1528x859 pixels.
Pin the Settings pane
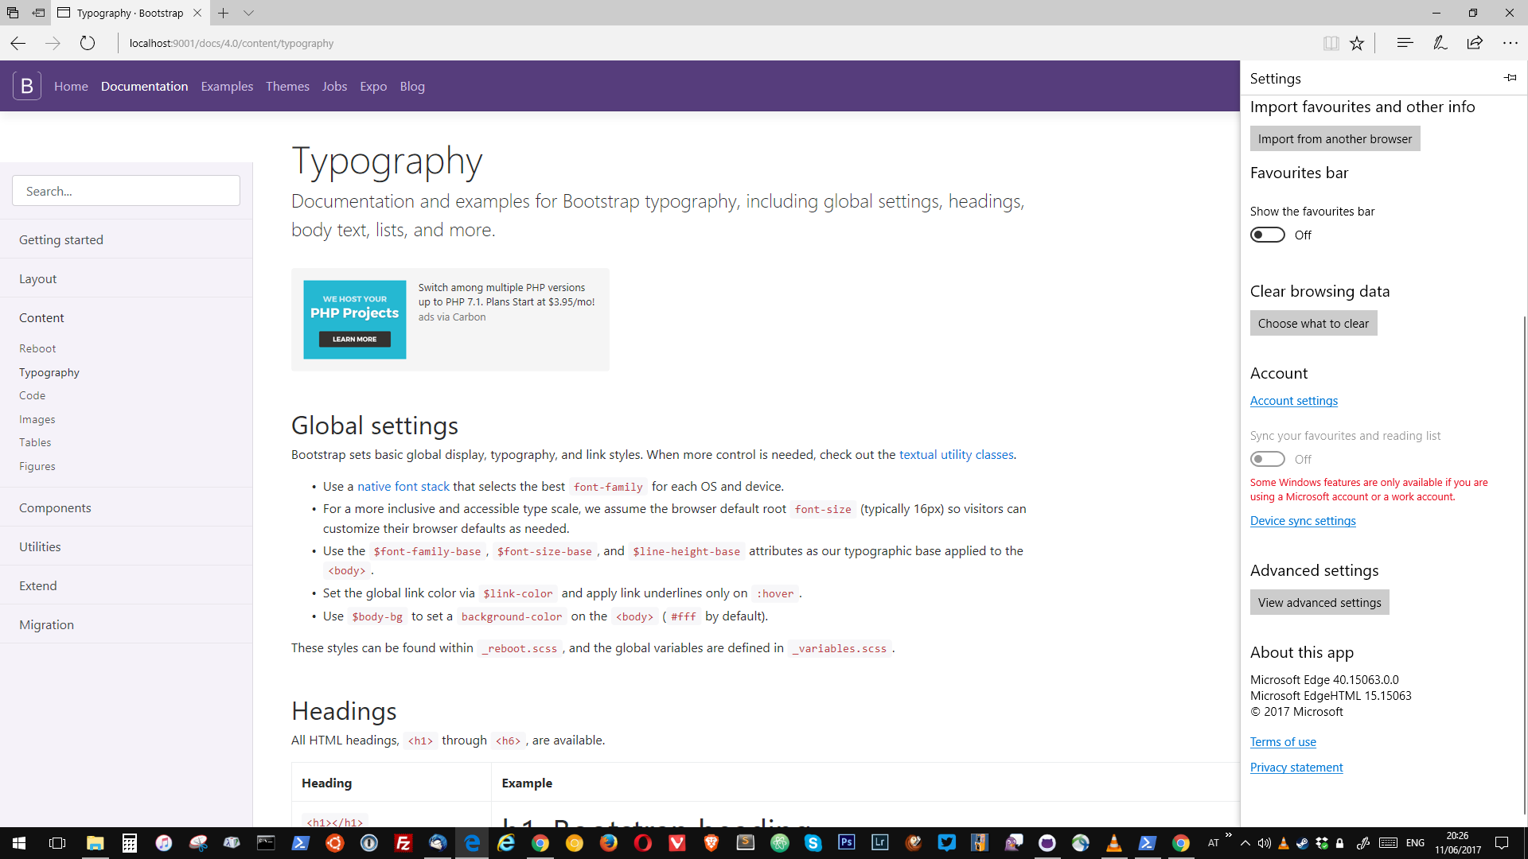pyautogui.click(x=1510, y=78)
